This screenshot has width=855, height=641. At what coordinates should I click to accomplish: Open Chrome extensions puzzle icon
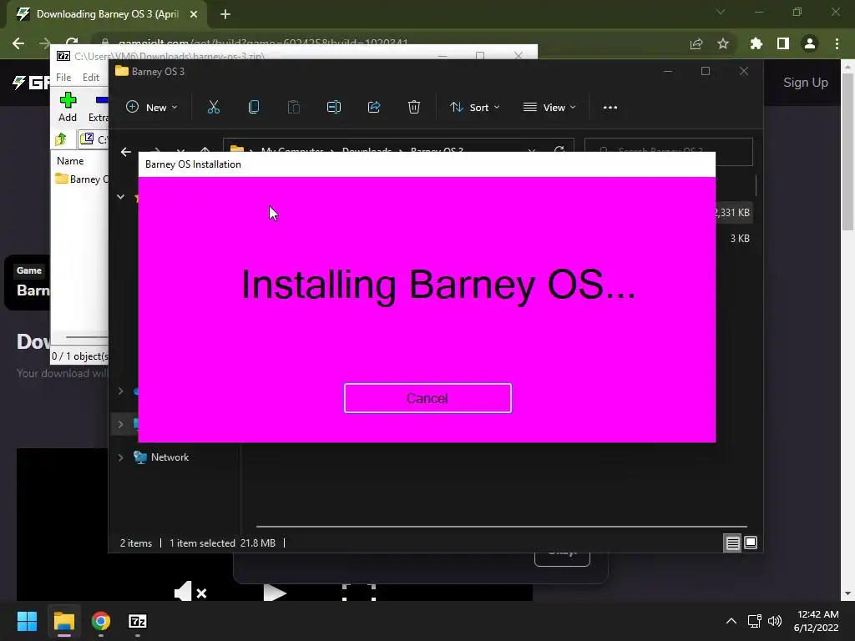tap(756, 43)
